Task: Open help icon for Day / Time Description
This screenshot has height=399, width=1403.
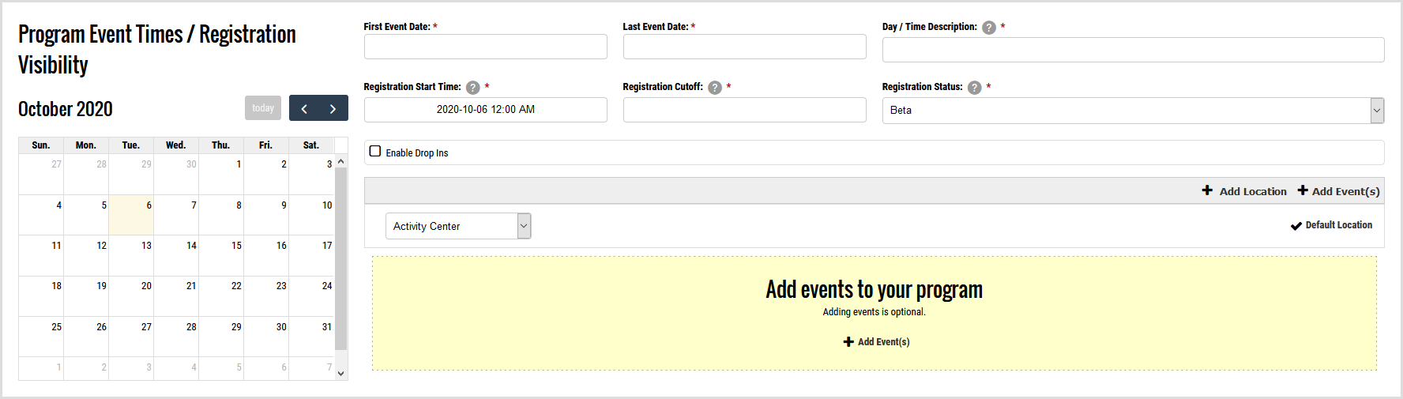Action: click(x=989, y=28)
